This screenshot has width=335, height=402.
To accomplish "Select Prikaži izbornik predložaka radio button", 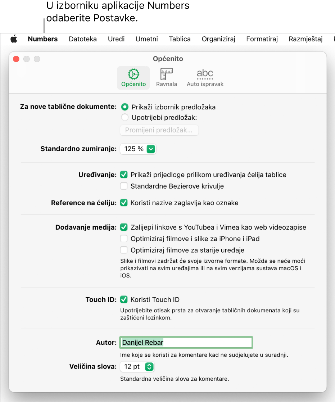I will tap(125, 107).
